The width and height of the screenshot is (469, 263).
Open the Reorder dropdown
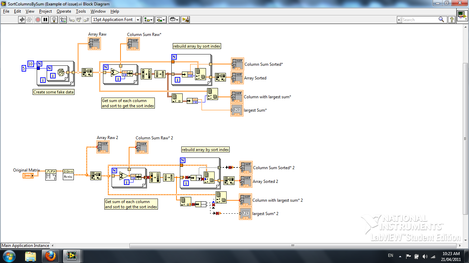tap(174, 20)
